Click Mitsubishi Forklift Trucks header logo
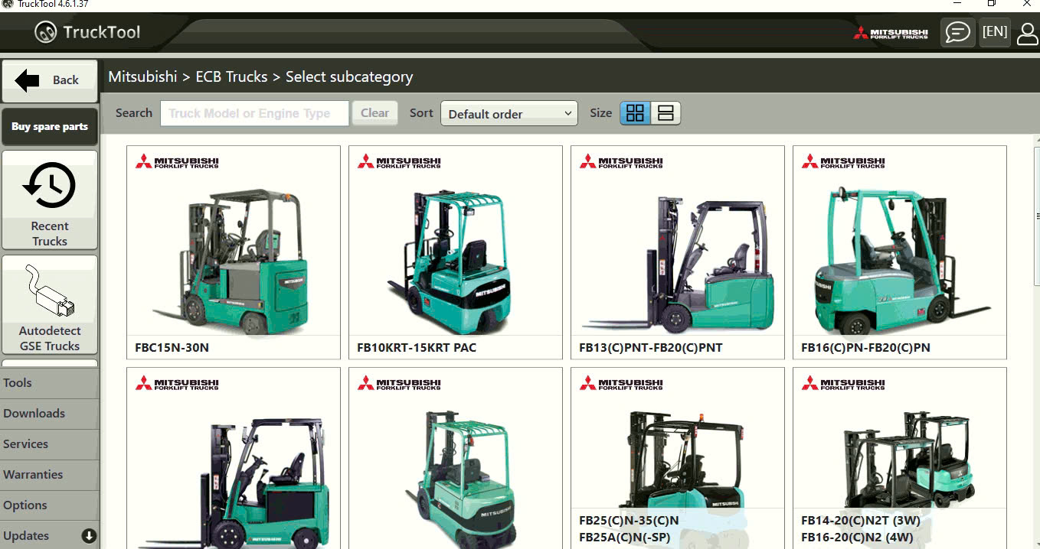 click(891, 33)
